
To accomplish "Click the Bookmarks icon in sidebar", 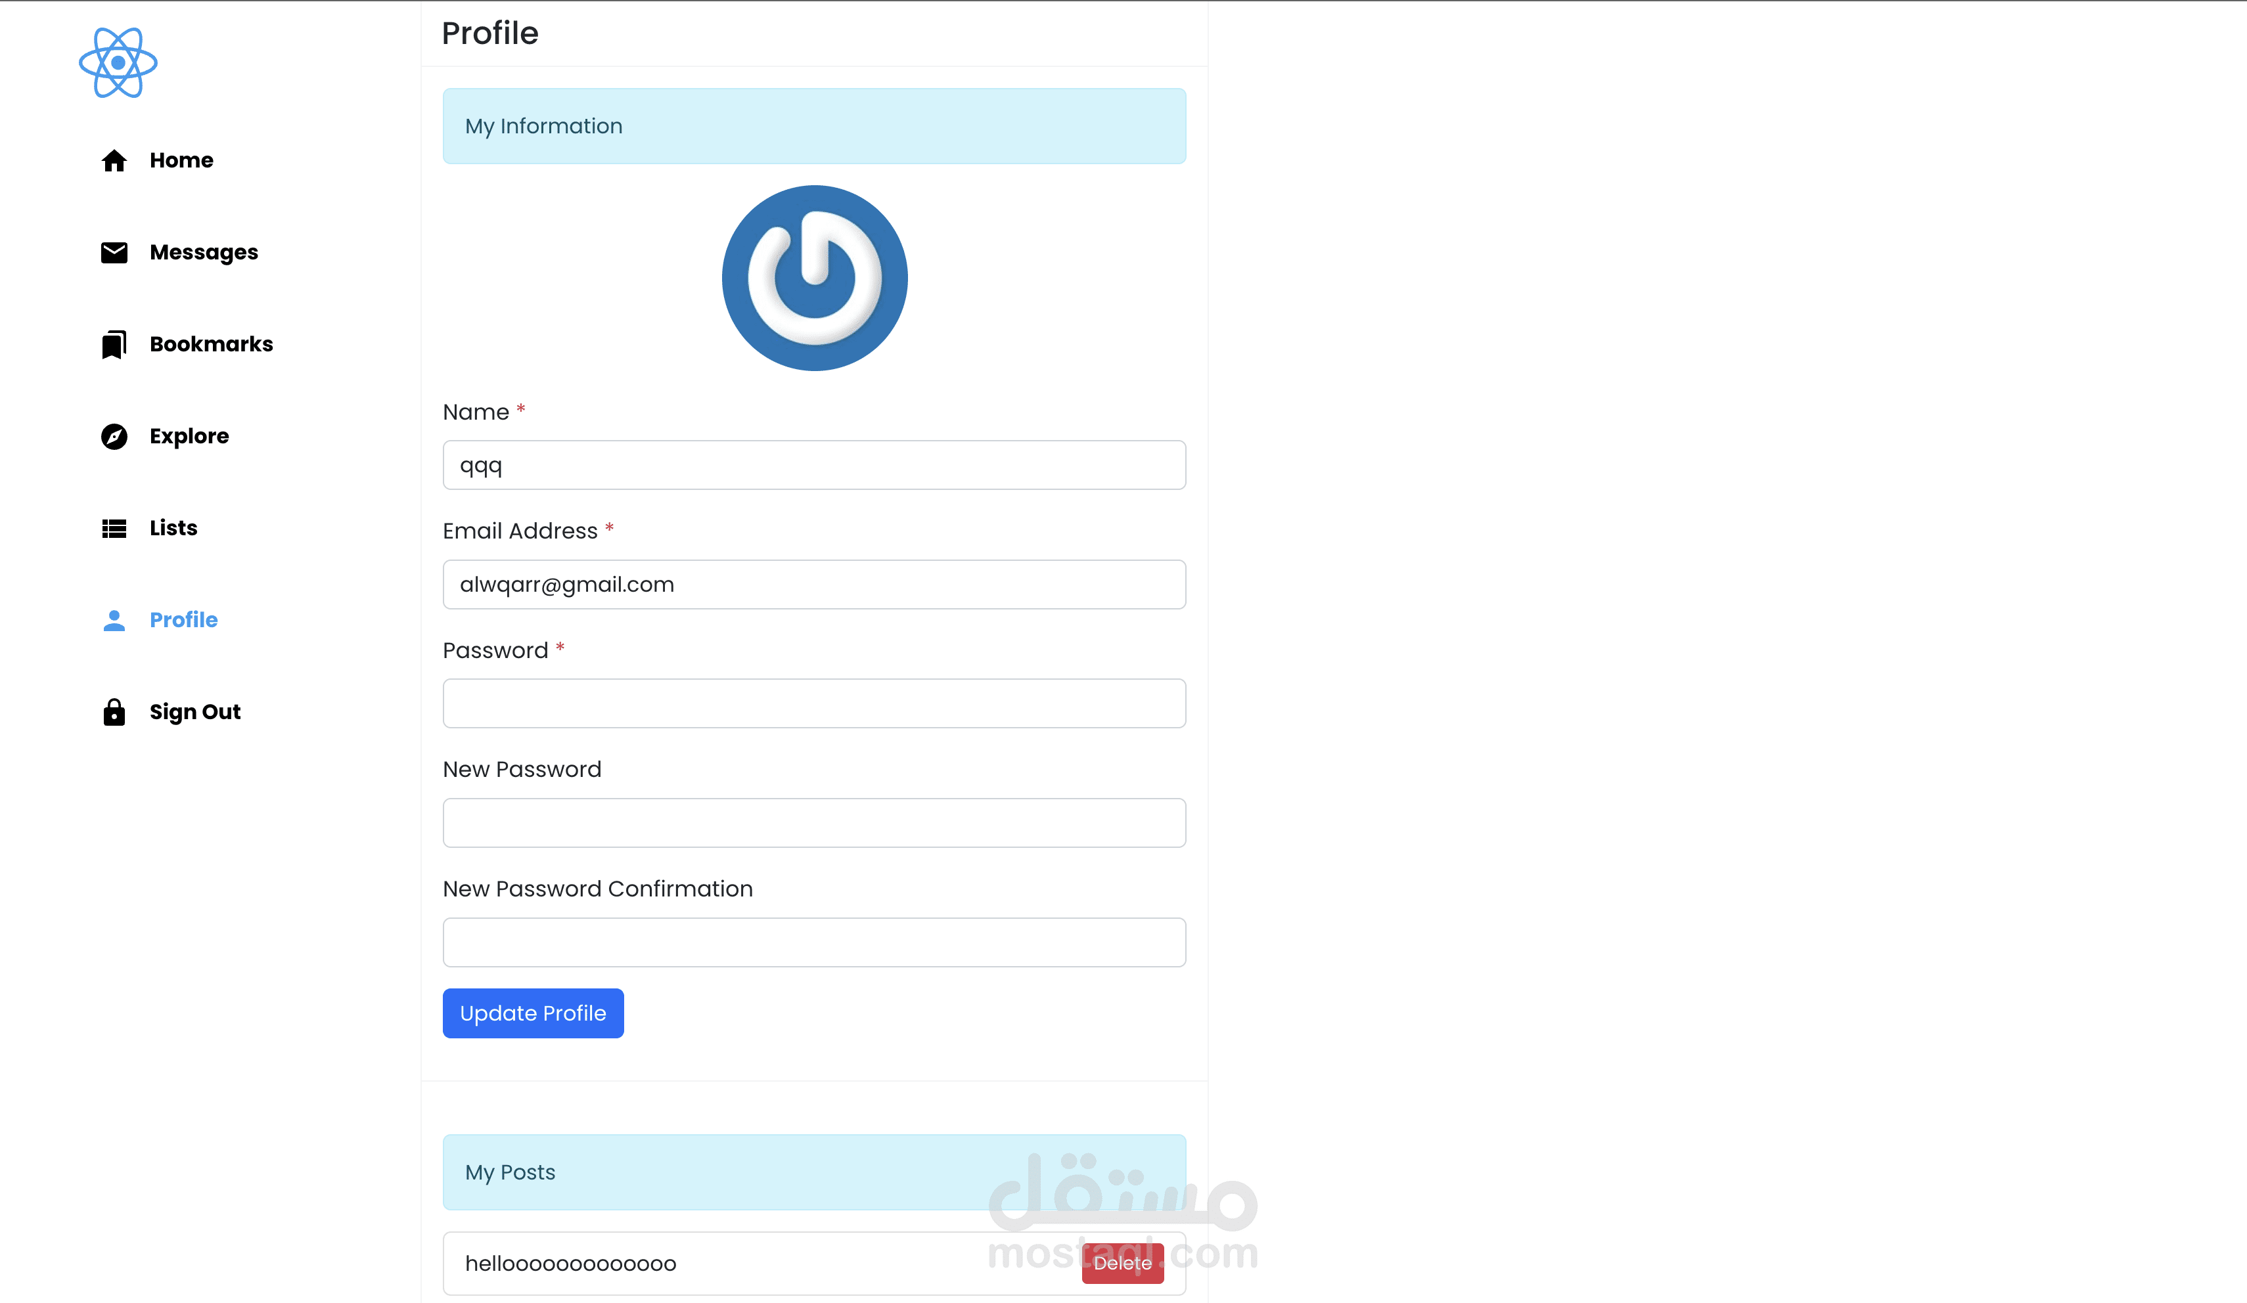I will click(114, 345).
